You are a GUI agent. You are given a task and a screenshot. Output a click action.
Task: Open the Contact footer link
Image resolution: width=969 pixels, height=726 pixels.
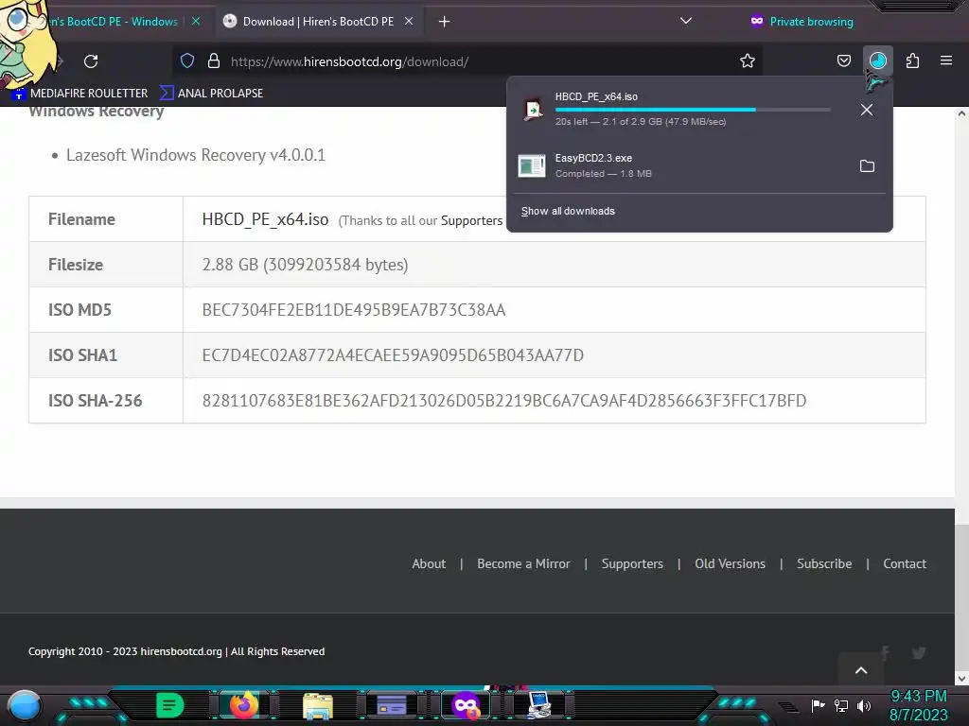tap(905, 563)
